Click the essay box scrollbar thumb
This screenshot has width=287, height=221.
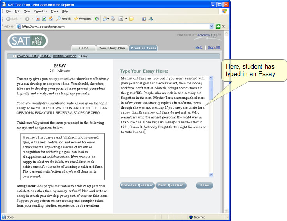click(x=211, y=90)
